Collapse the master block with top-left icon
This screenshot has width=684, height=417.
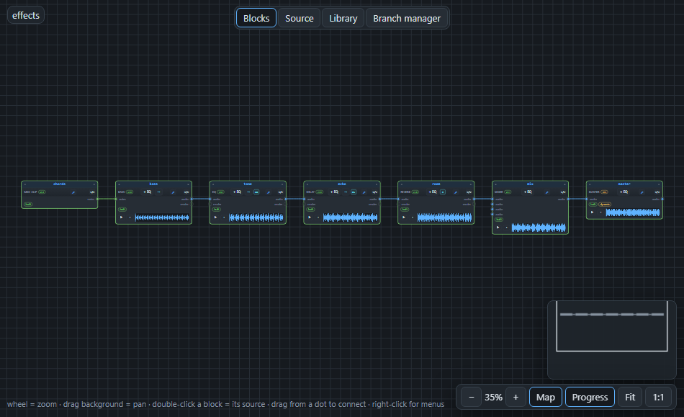click(590, 184)
